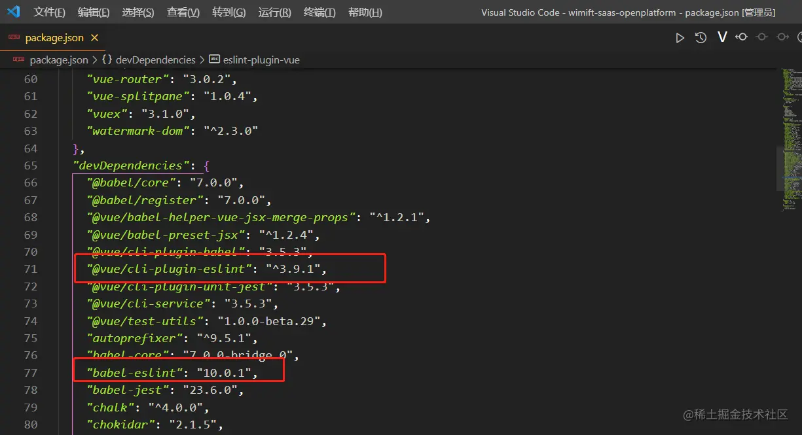The image size is (802, 435).
Task: Click line number 64 in gutter
Action: [30, 148]
